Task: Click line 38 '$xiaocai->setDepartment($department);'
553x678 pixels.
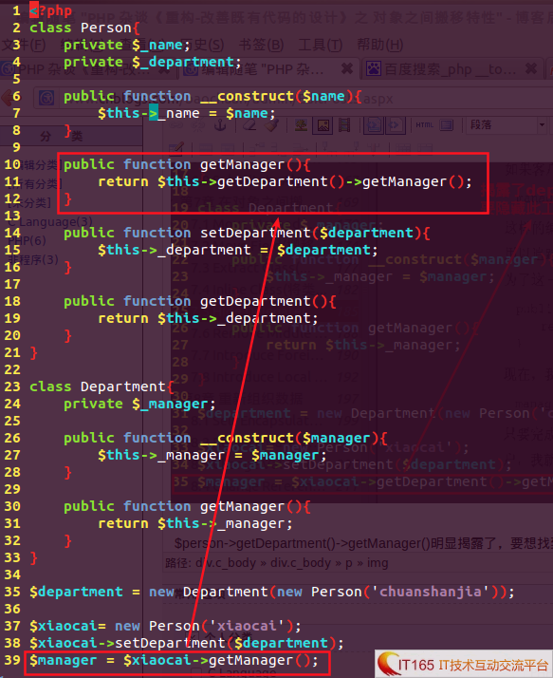Action: pyautogui.click(x=187, y=643)
